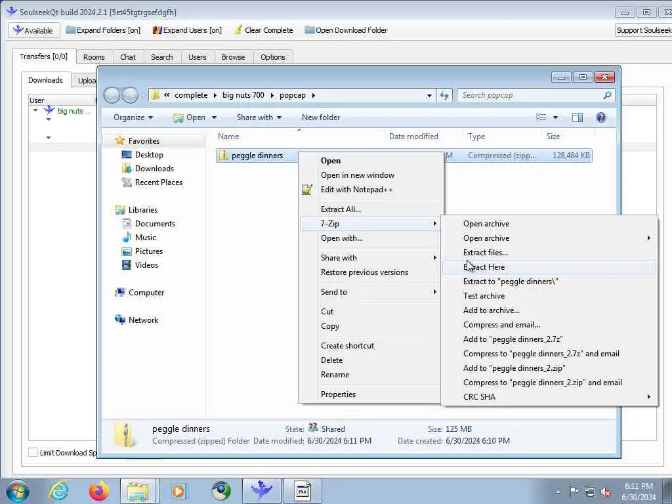
Task: Click New folder button
Action: 320,117
